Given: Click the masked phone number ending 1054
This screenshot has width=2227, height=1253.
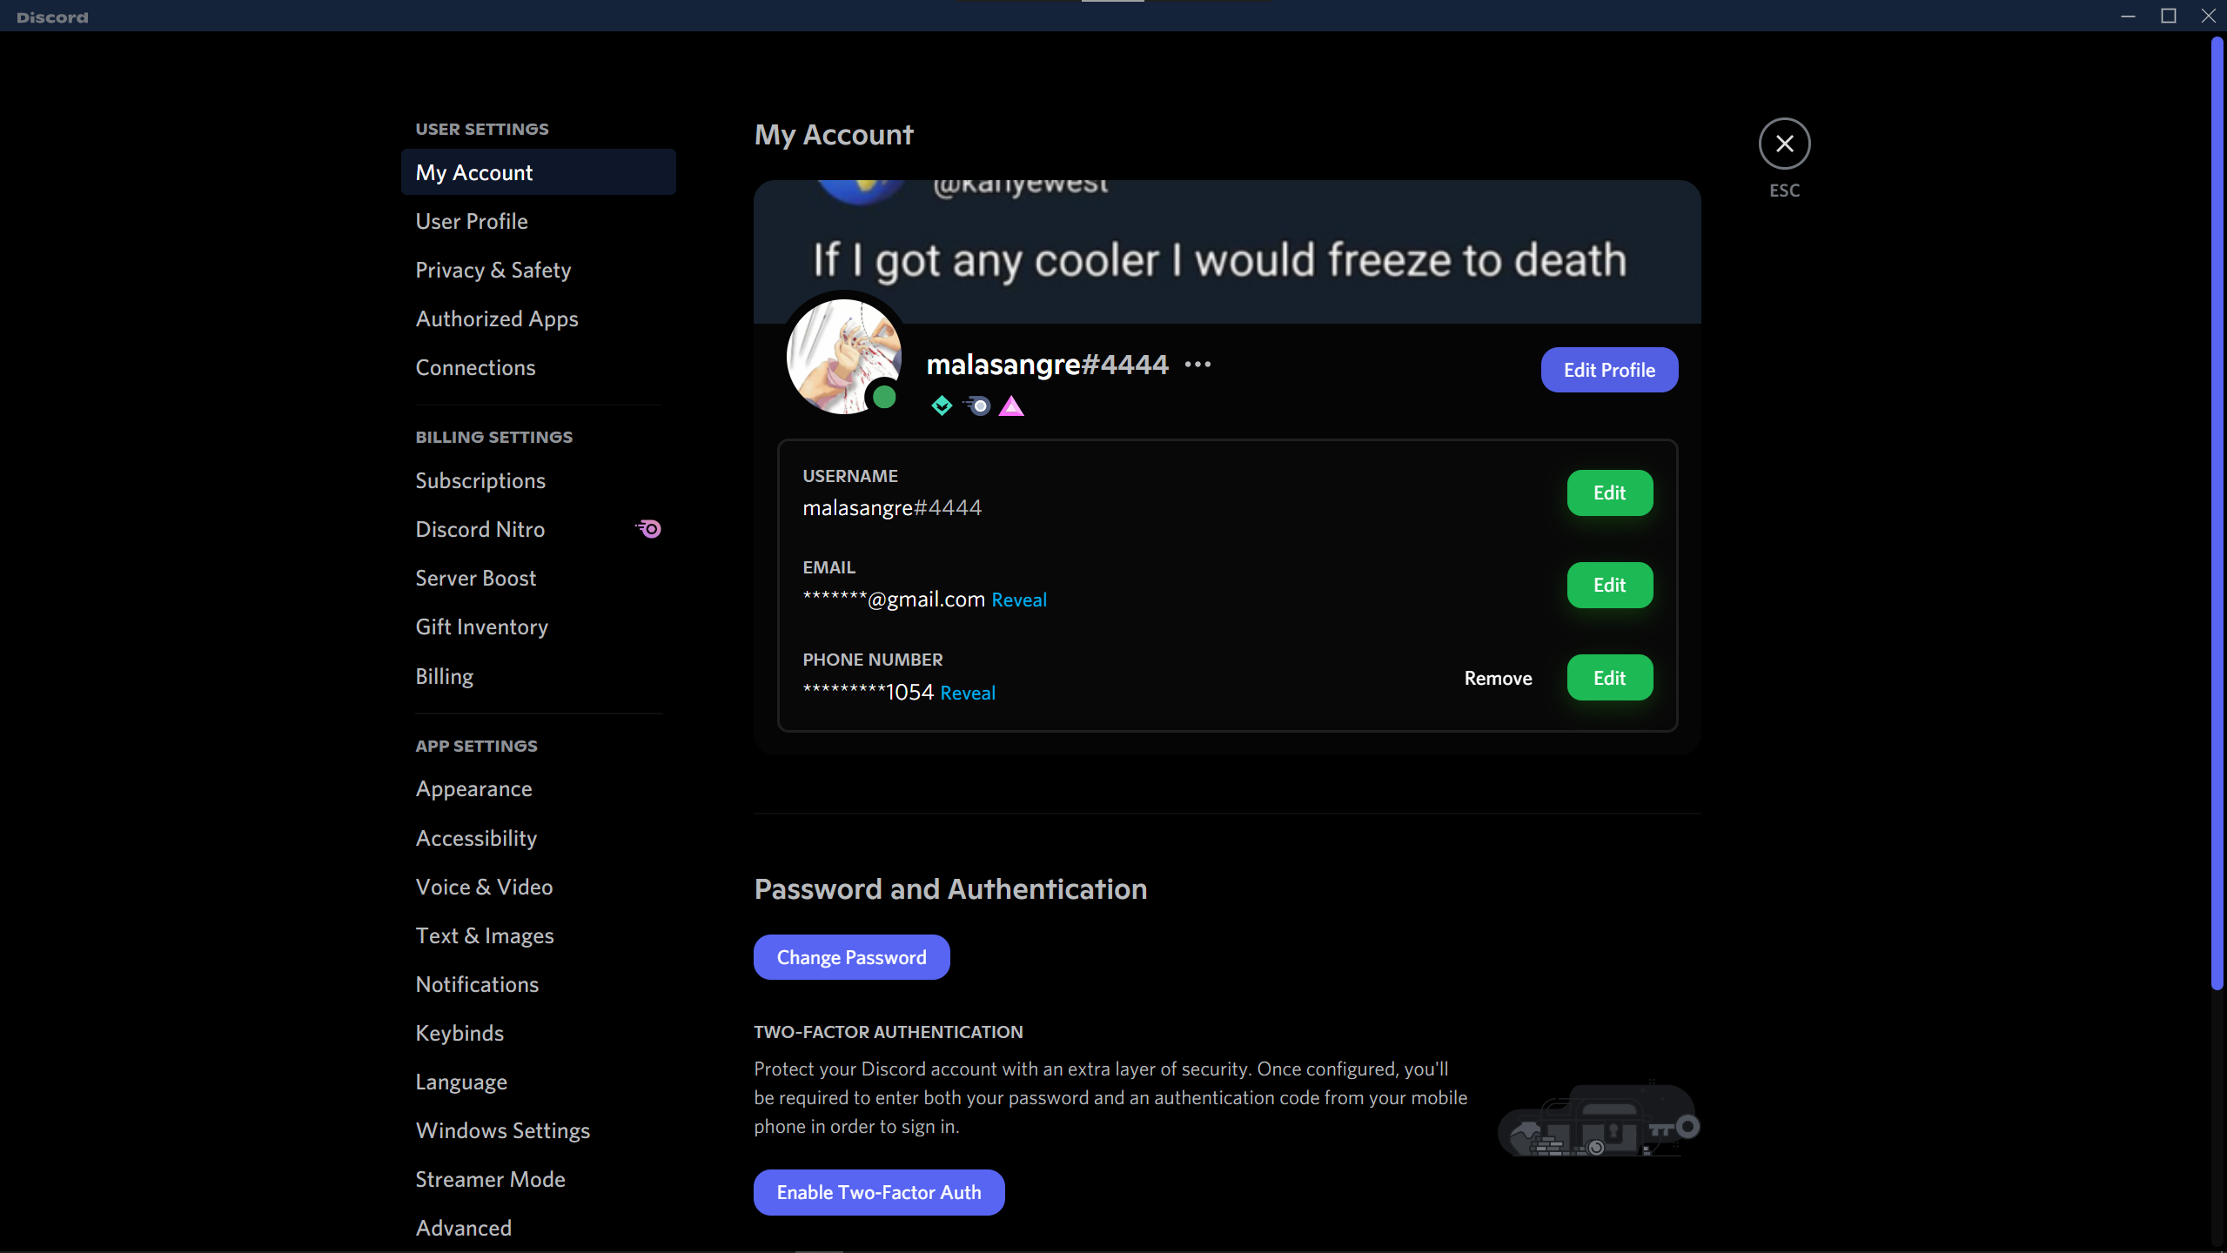Looking at the screenshot, I should [868, 692].
